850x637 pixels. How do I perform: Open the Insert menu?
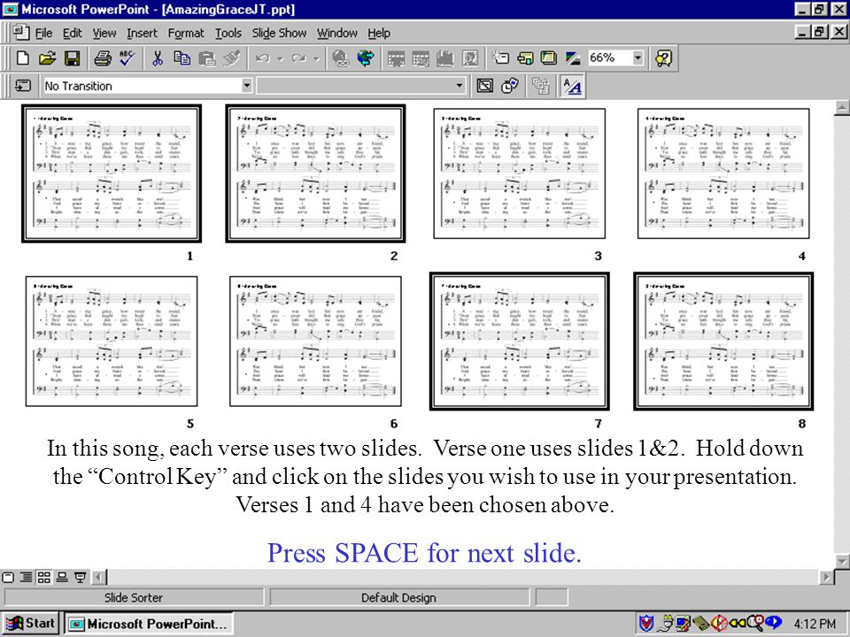[142, 33]
